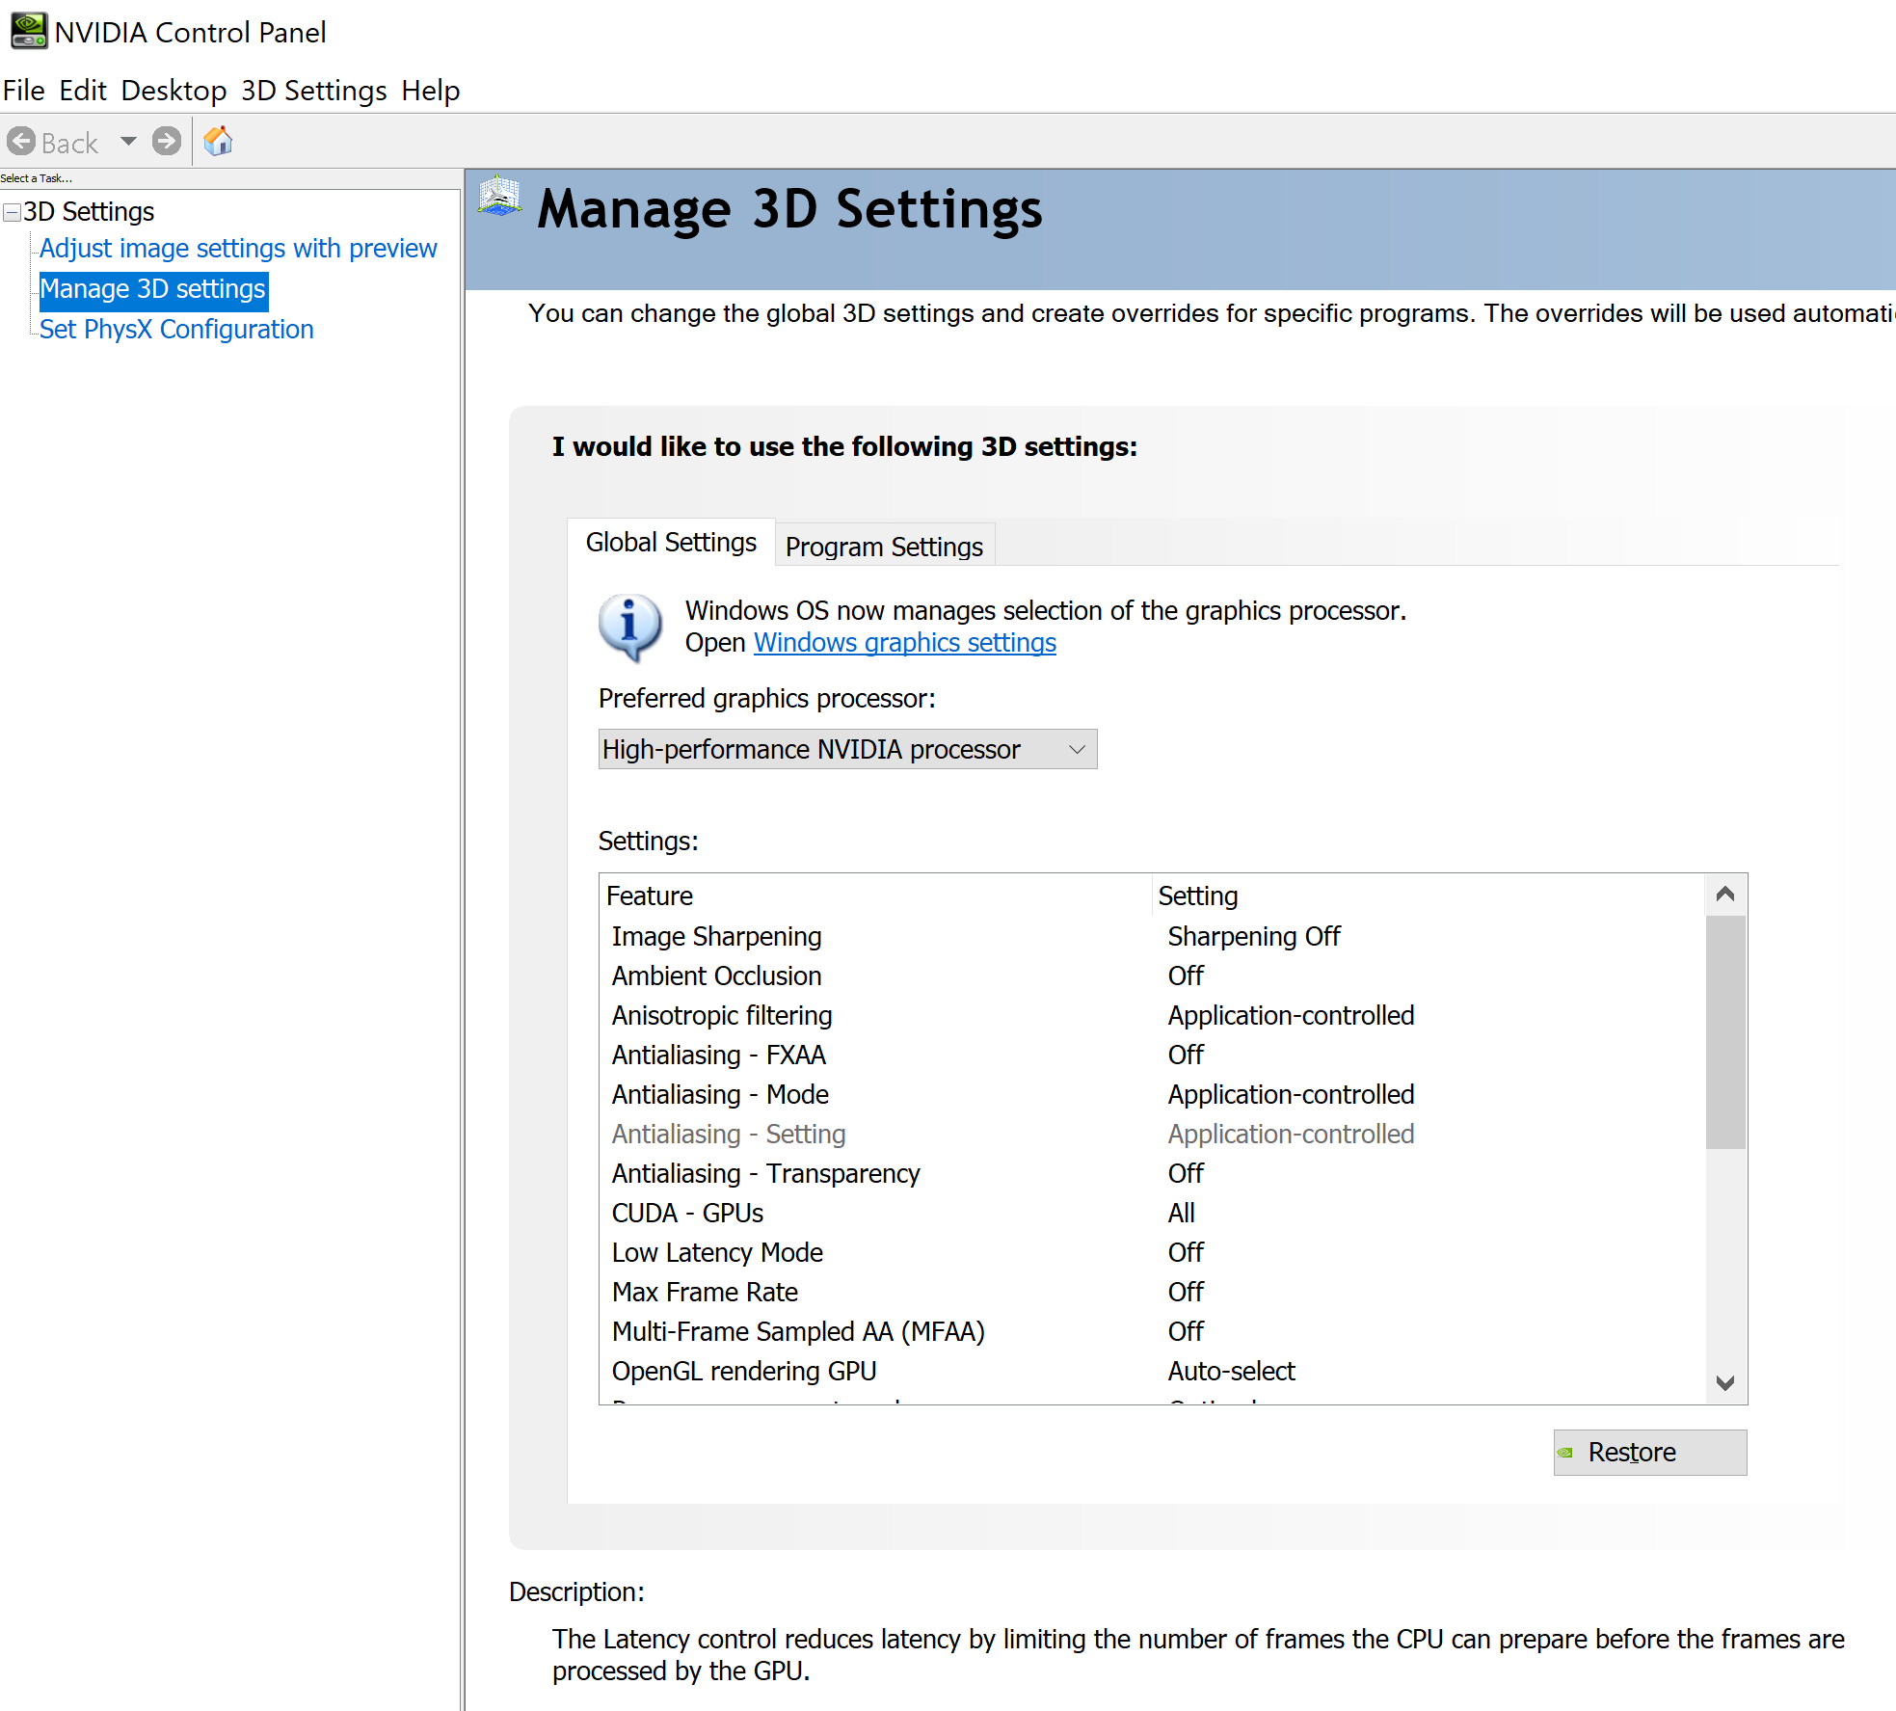
Task: Open Set PhysX Configuration task
Action: [x=176, y=330]
